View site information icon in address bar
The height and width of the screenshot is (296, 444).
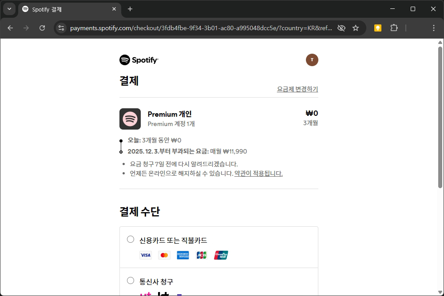click(x=61, y=28)
